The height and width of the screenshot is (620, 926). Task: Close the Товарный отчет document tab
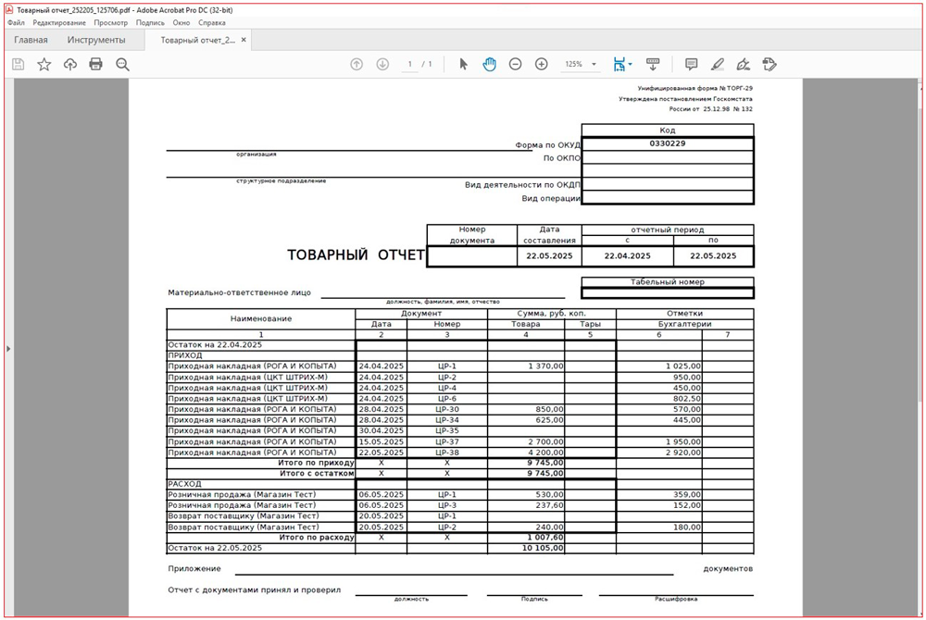(245, 41)
